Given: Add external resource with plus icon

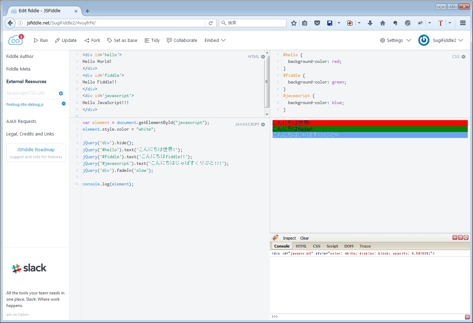Looking at the screenshot, I should [x=61, y=93].
